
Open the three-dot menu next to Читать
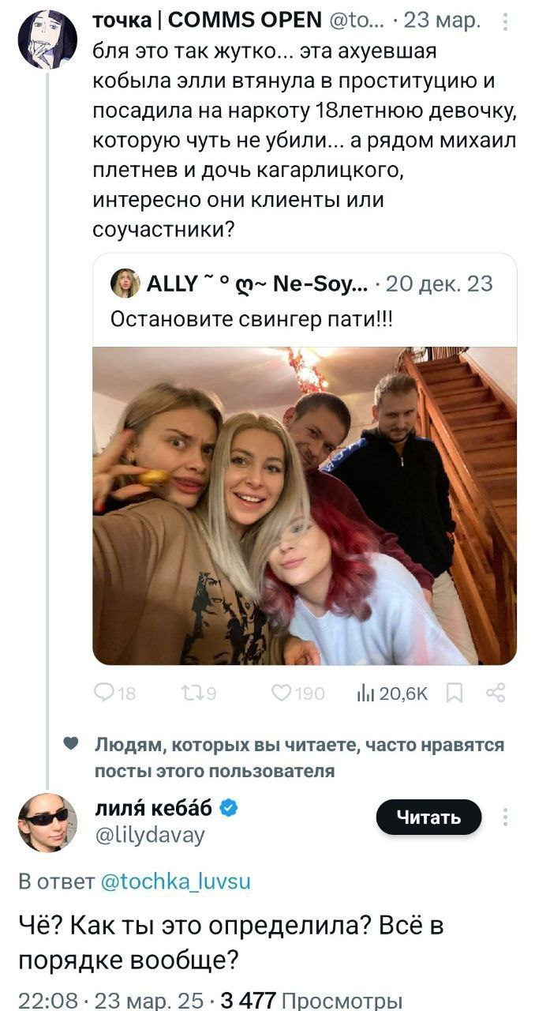point(506,817)
